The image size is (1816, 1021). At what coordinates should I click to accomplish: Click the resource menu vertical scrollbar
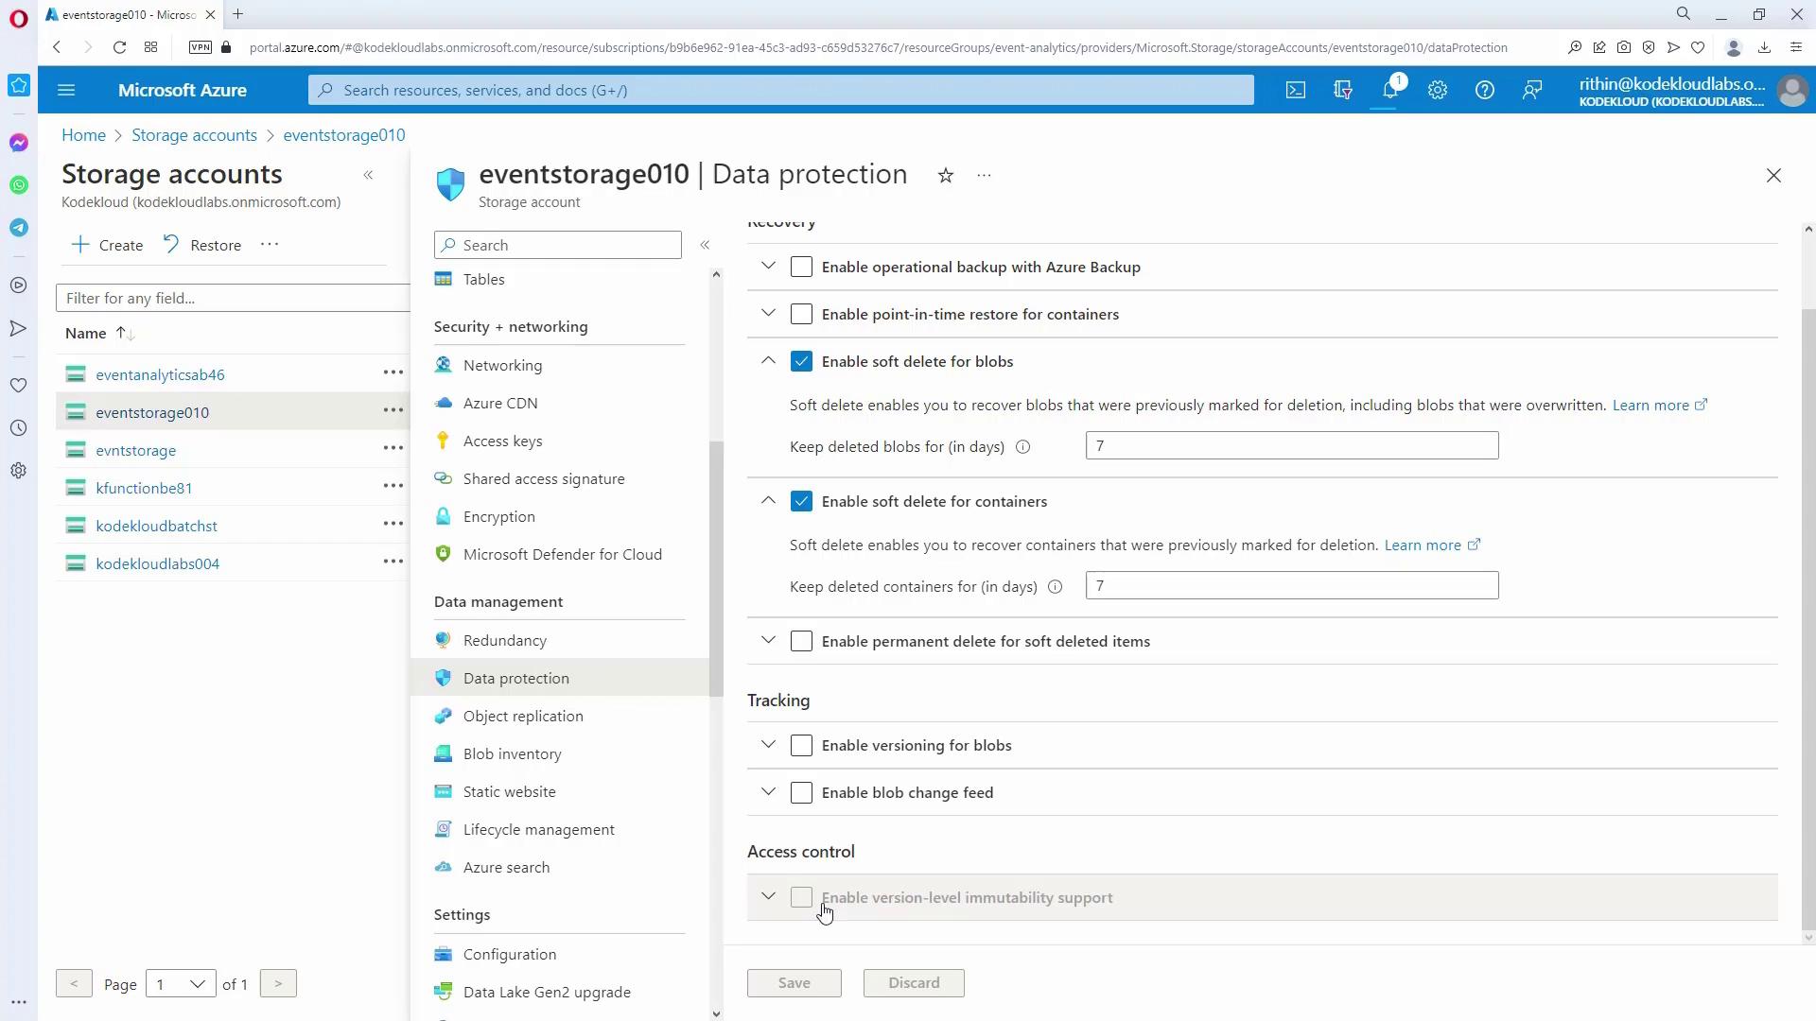tap(716, 567)
